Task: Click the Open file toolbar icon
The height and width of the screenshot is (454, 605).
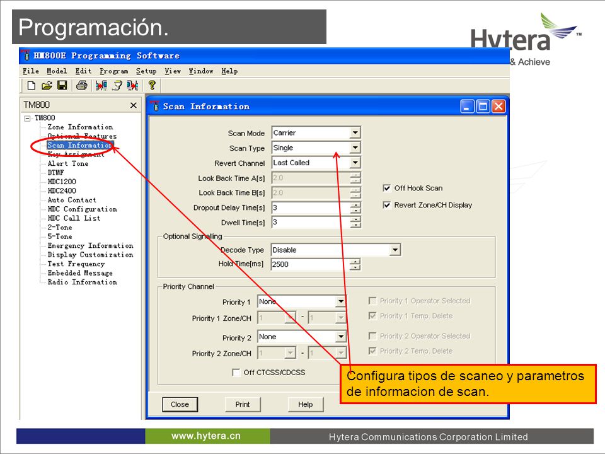Action: 47,85
